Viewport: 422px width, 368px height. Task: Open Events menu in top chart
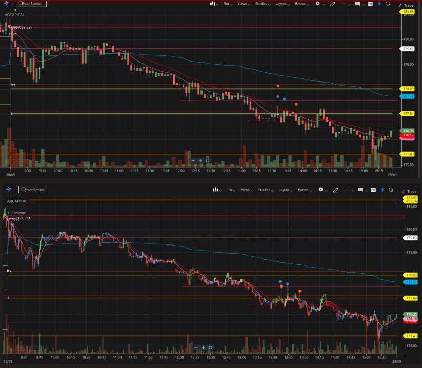[x=302, y=4]
